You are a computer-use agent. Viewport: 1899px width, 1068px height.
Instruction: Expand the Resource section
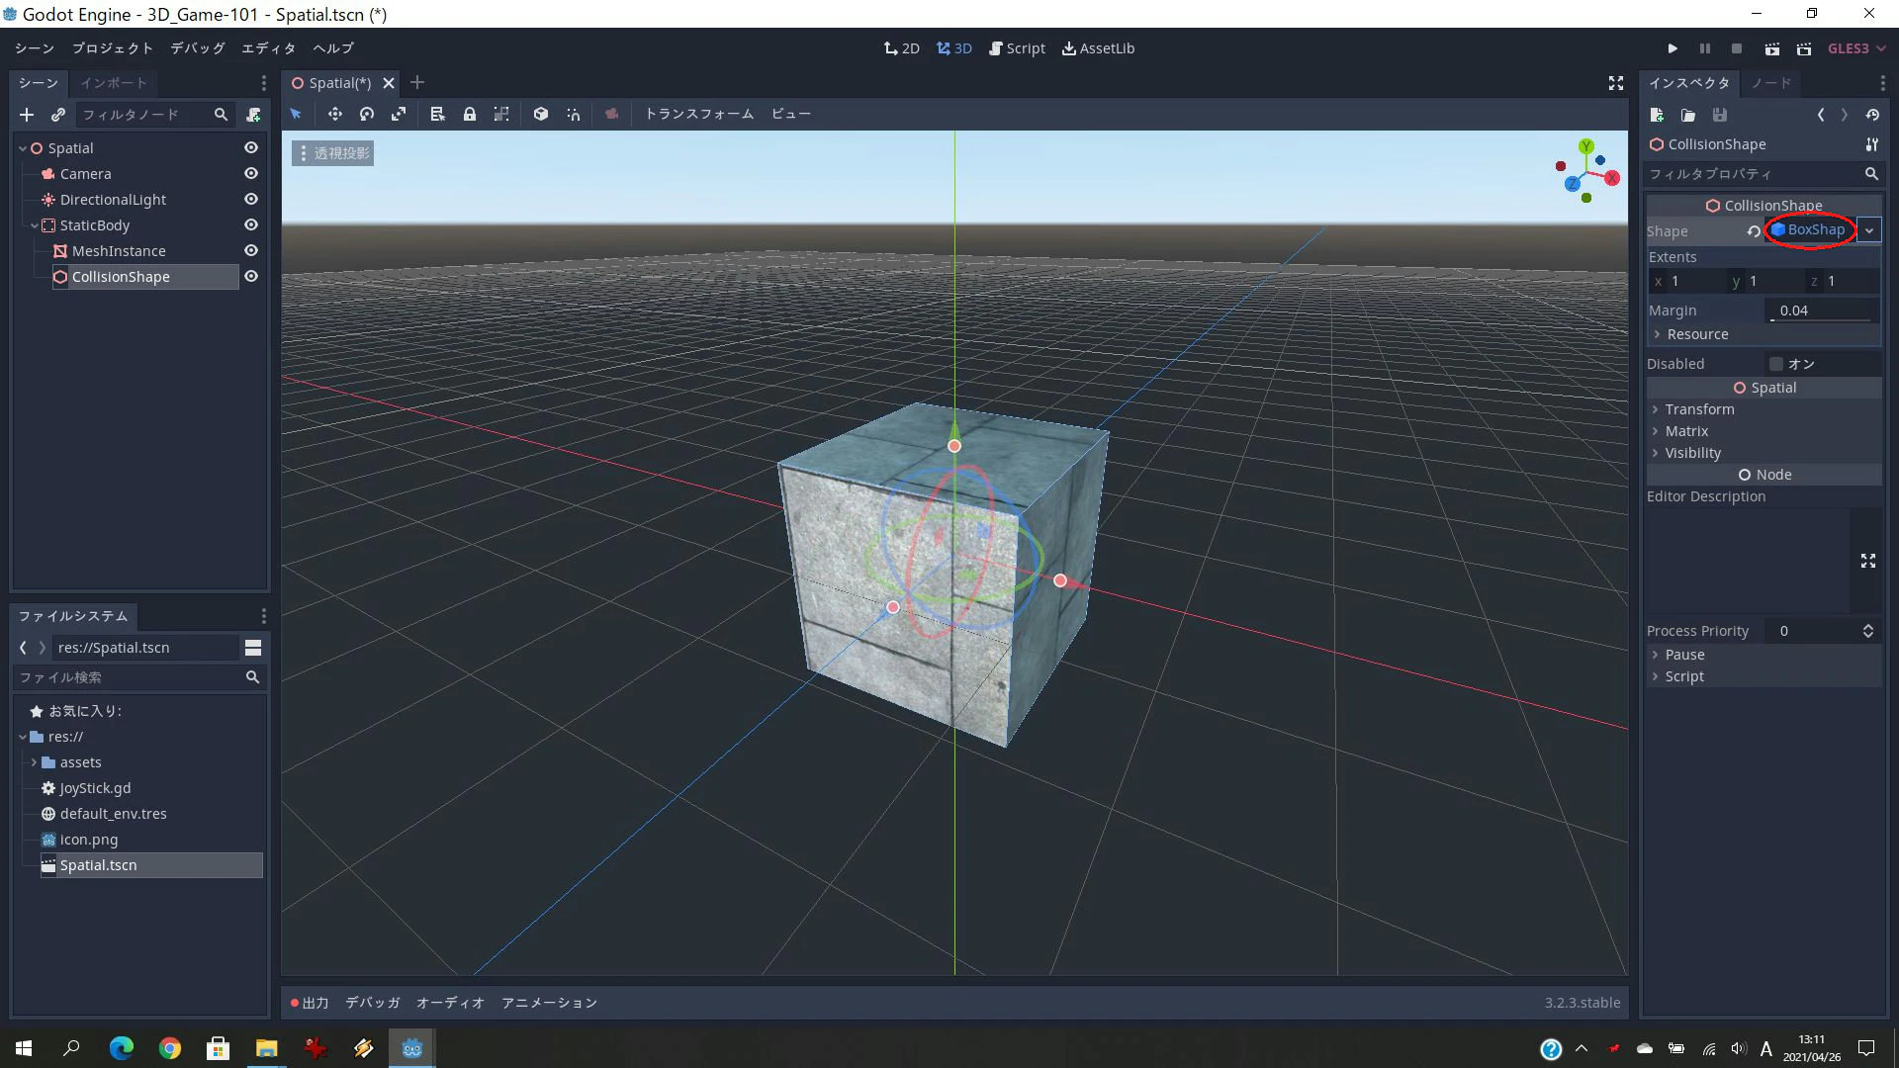[x=1764, y=334]
